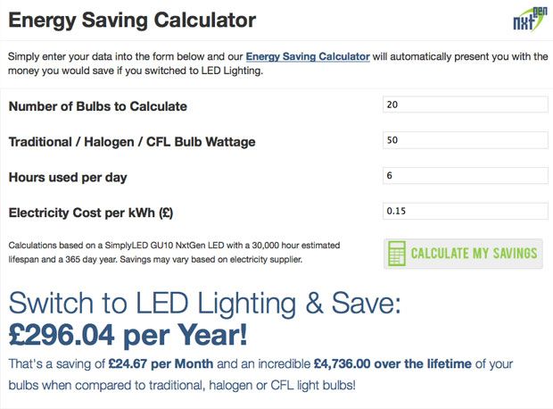Focus the Electricity Cost per kWh field

pos(466,211)
